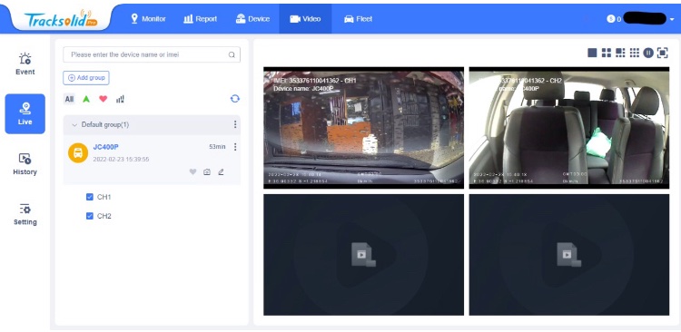This screenshot has height=332, width=681.
Task: Filter by favorites heart icon
Action: pyautogui.click(x=103, y=99)
